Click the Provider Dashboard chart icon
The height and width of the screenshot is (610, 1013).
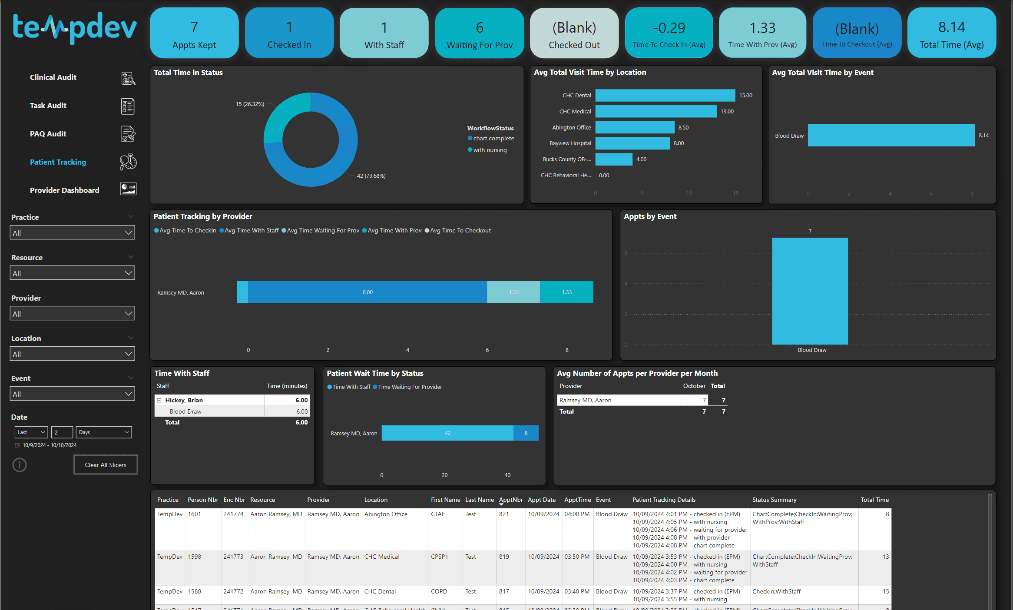pyautogui.click(x=128, y=189)
